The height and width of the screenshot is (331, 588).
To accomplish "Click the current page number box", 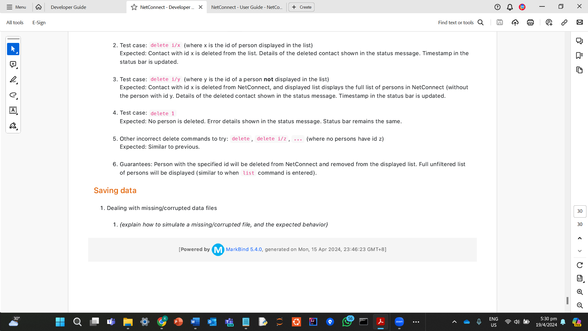I will (579, 211).
